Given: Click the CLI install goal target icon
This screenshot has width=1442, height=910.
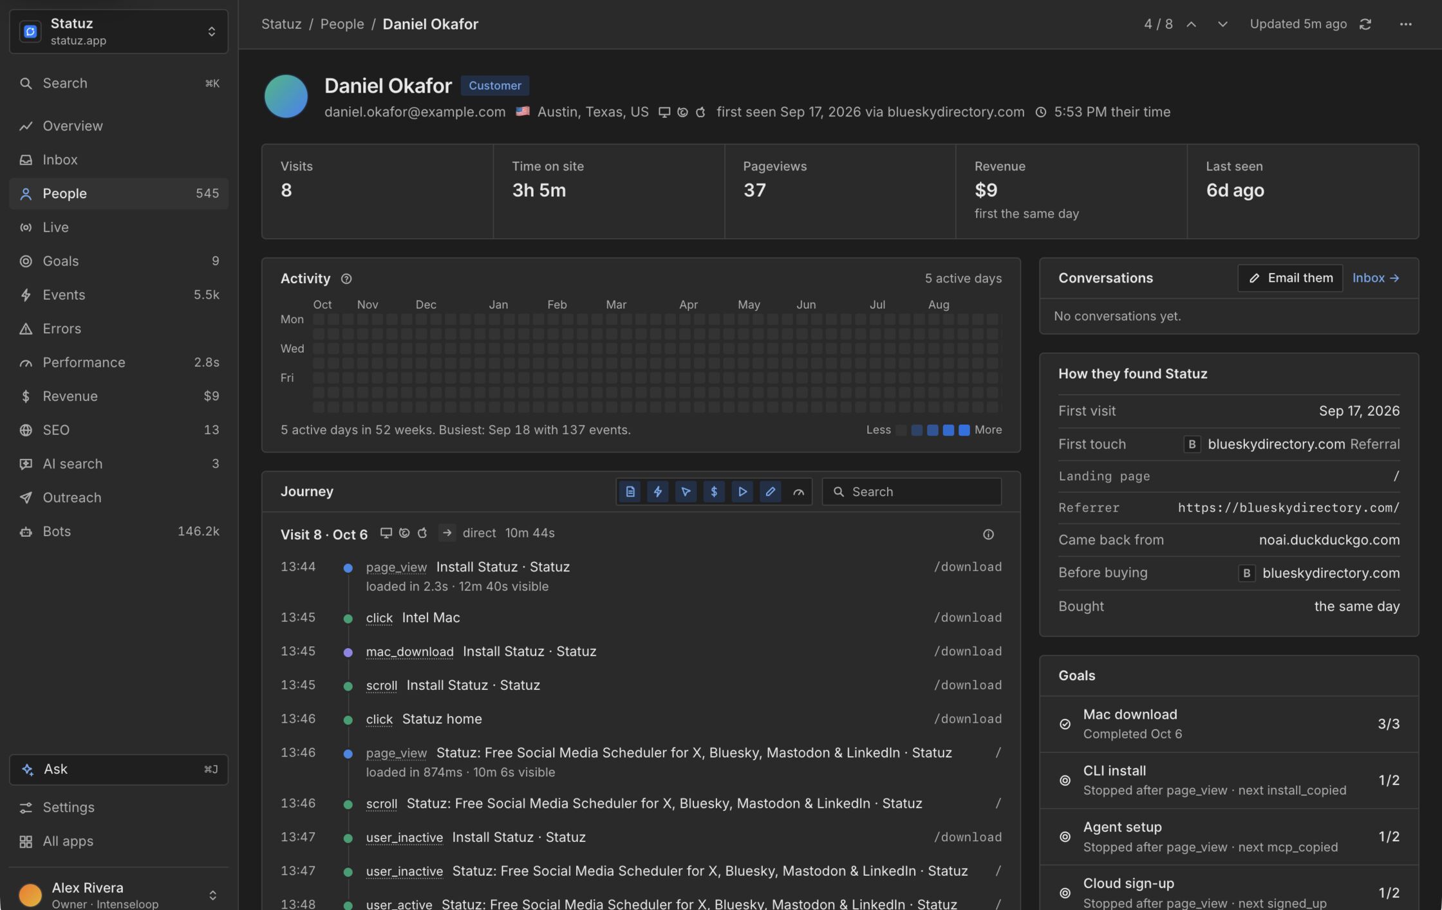Looking at the screenshot, I should click(1065, 780).
